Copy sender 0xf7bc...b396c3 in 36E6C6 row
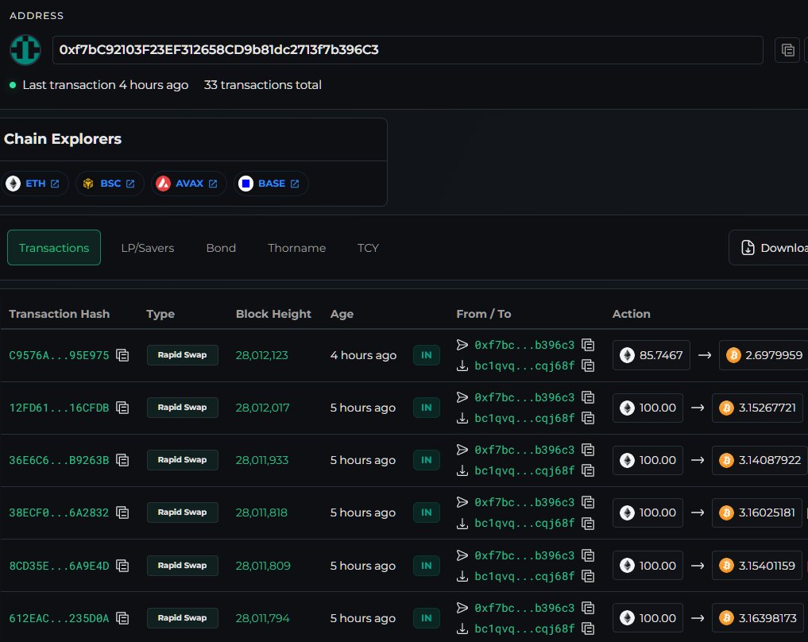Image resolution: width=808 pixels, height=642 pixels. 588,450
